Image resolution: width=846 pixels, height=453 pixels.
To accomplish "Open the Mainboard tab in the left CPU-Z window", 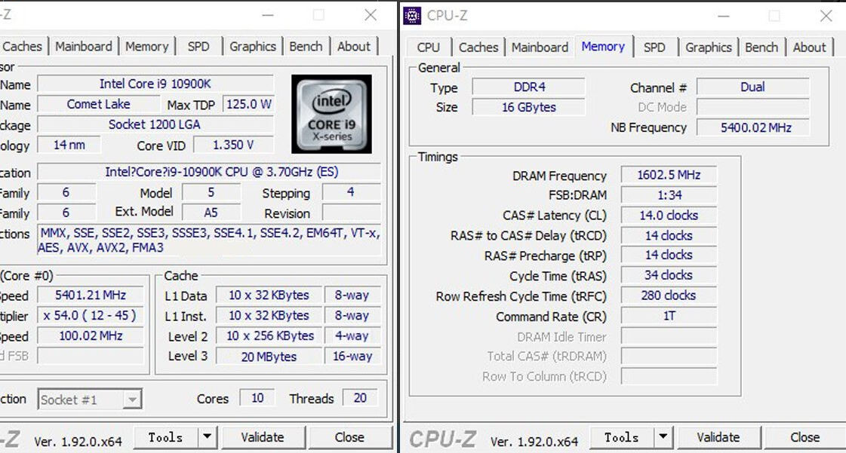I will (84, 46).
